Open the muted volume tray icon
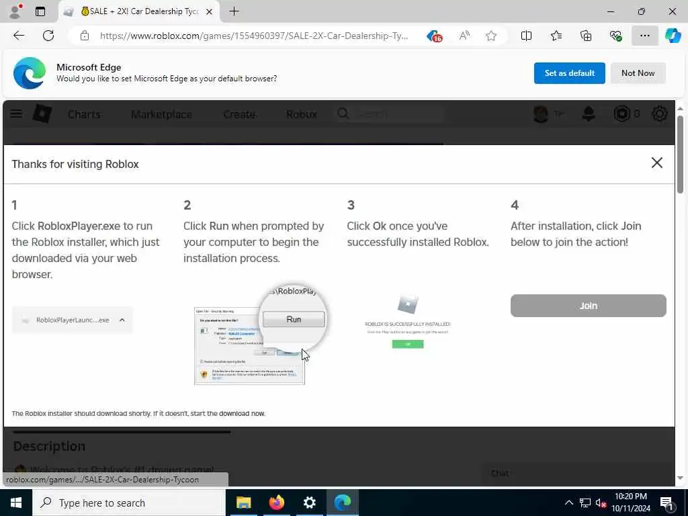 (x=601, y=503)
